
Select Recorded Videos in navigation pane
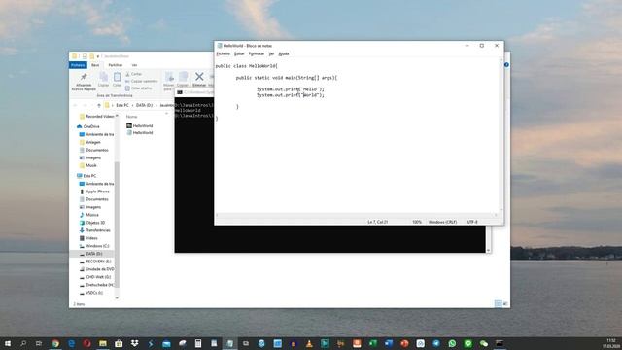97,117
